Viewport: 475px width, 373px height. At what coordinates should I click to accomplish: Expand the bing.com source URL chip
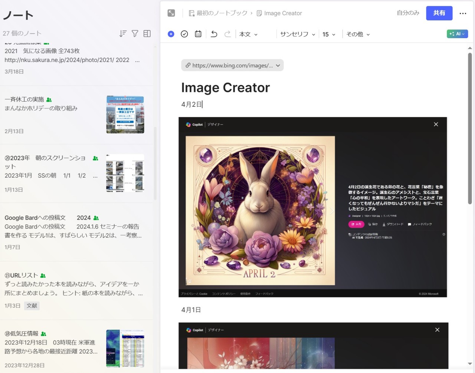coord(232,65)
